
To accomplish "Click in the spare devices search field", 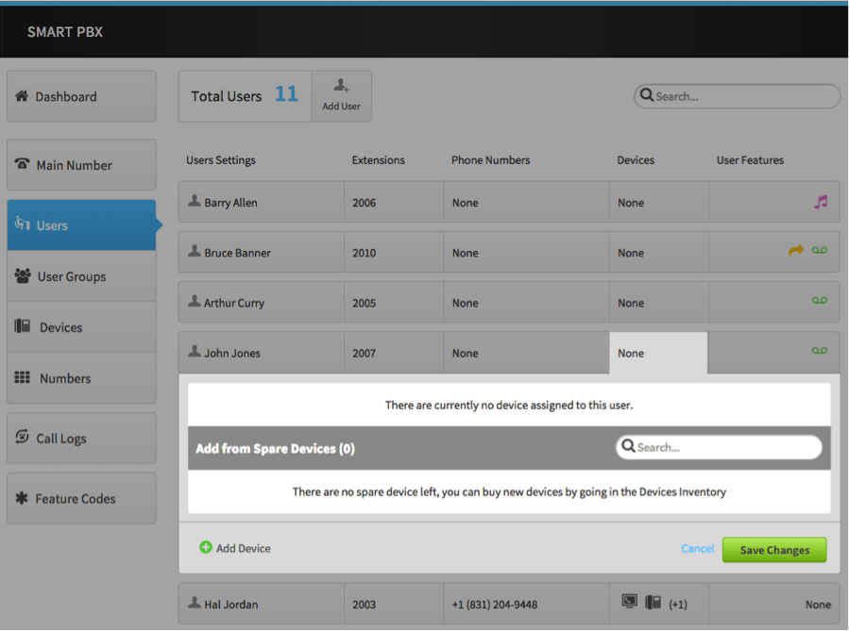I will click(x=719, y=447).
